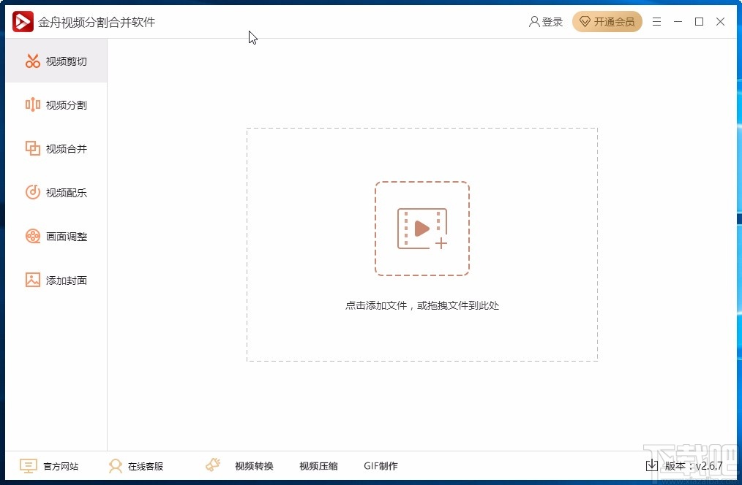The height and width of the screenshot is (485, 742).
Task: Click the customer service person icon
Action: tap(115, 466)
